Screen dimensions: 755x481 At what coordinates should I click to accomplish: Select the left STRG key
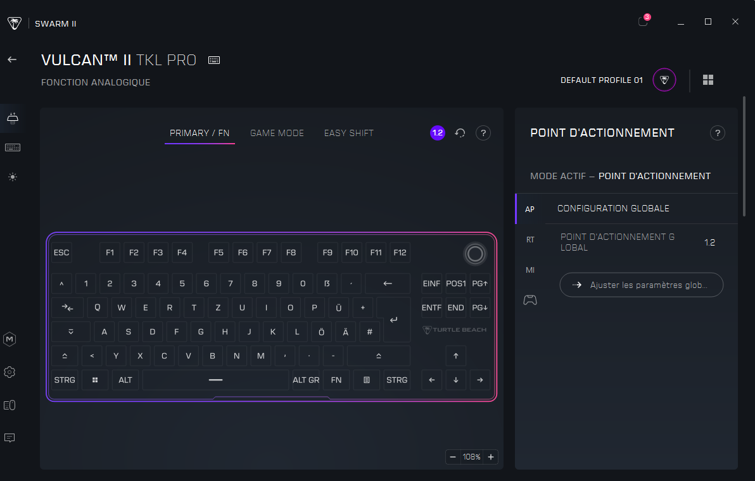[x=65, y=380]
